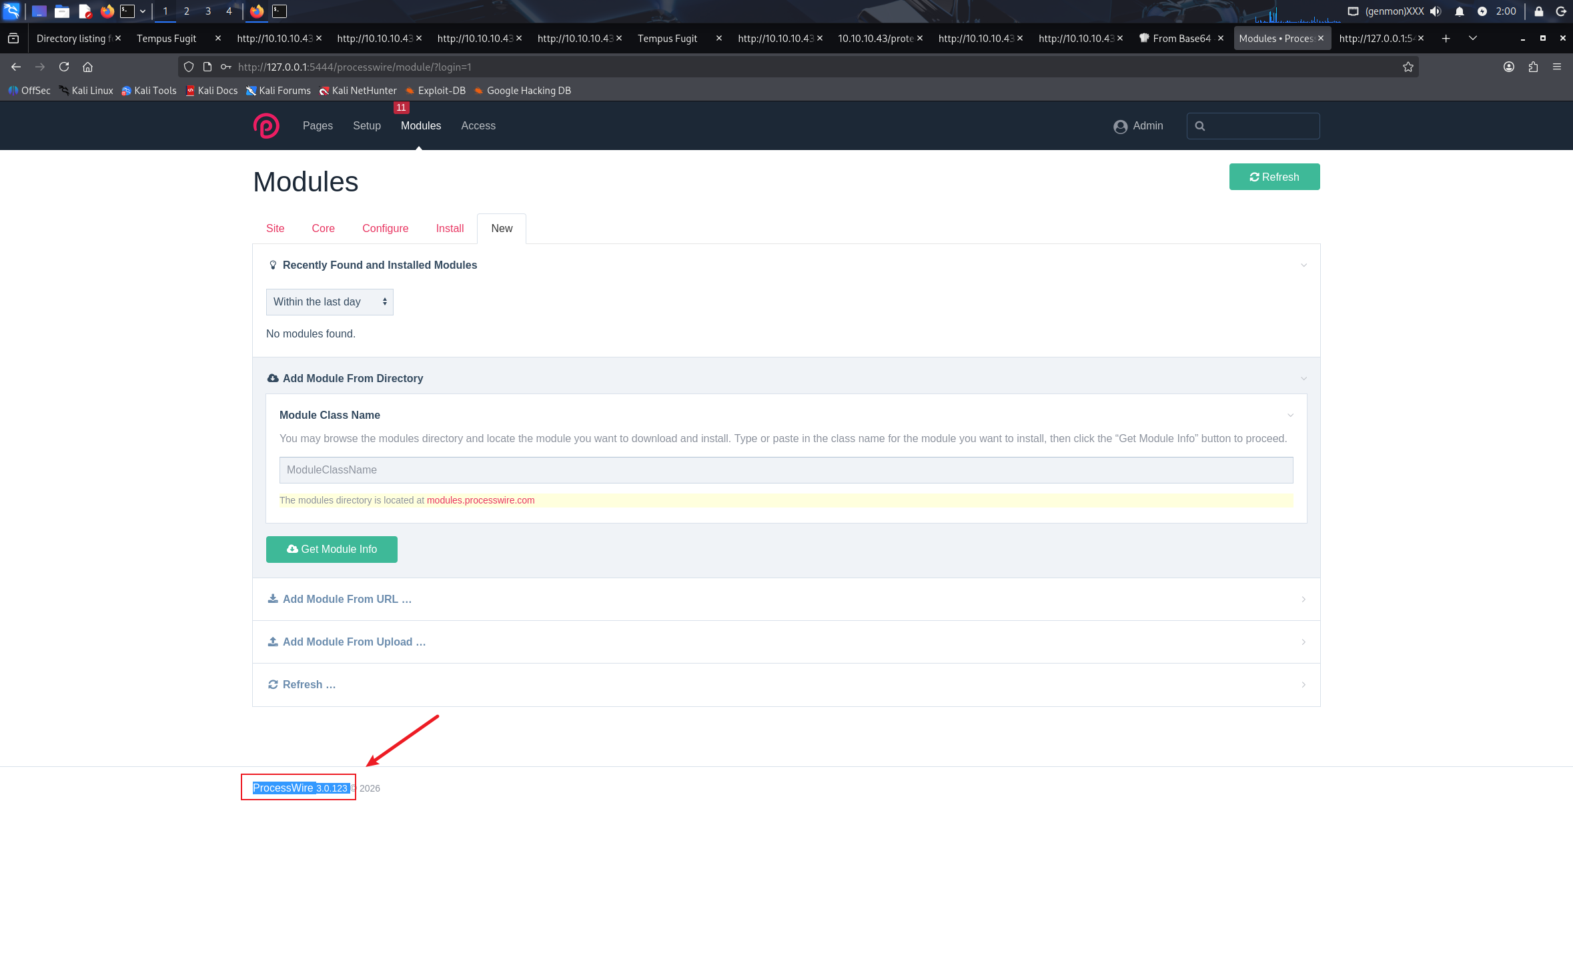Click the search magnifier icon in admin bar
Image resolution: width=1573 pixels, height=959 pixels.
(1199, 126)
